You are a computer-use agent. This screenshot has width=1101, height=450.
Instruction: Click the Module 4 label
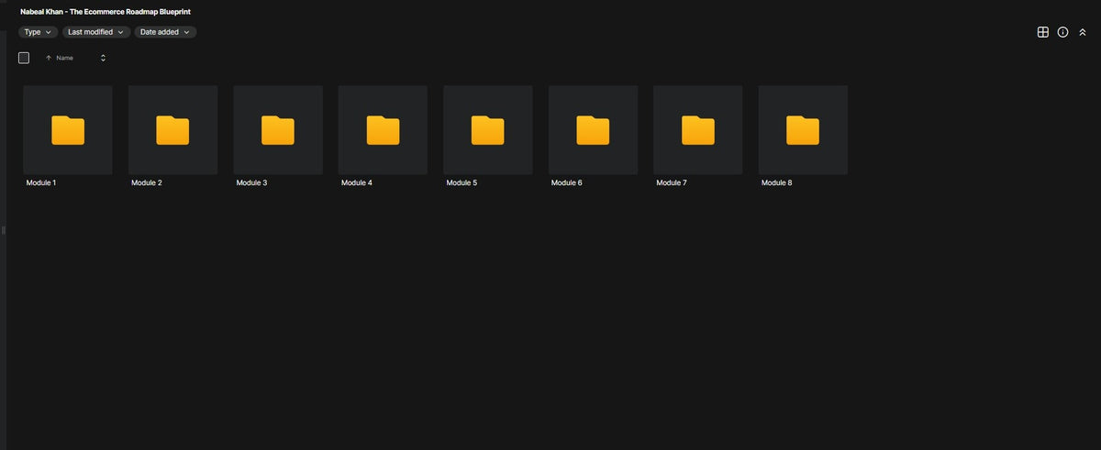(x=357, y=183)
